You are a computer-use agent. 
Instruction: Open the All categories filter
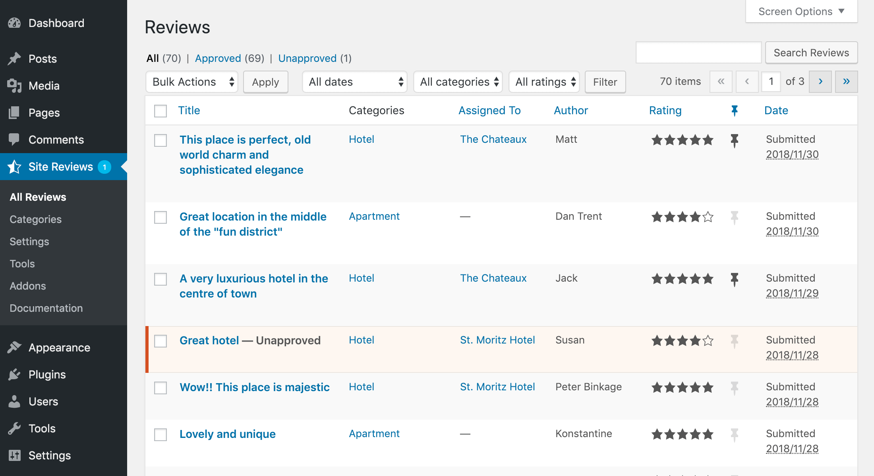[458, 82]
